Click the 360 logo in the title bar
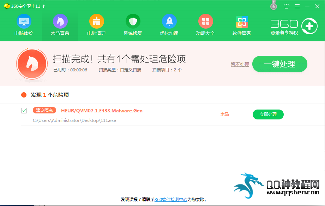The height and width of the screenshot is (206, 325). (x=7, y=6)
